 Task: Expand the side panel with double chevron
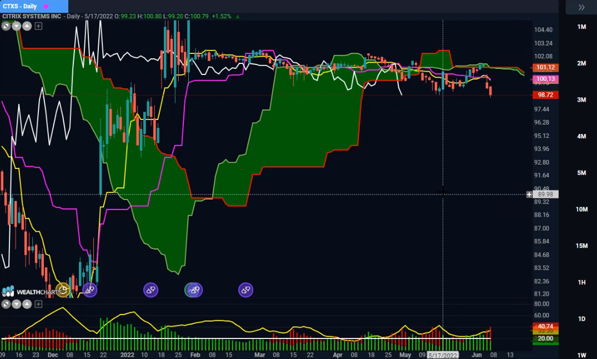point(581,7)
